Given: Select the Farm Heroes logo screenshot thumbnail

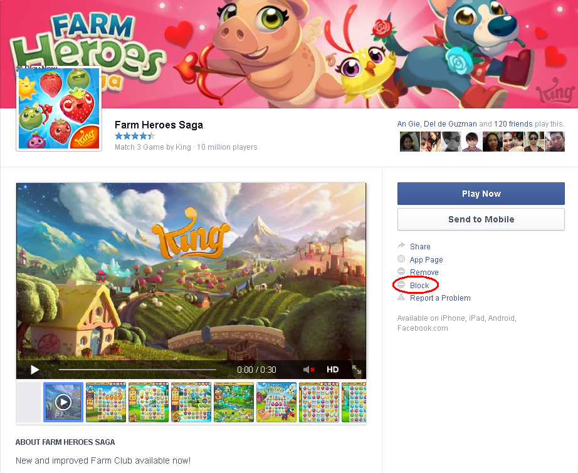Looking at the screenshot, I should (276, 402).
